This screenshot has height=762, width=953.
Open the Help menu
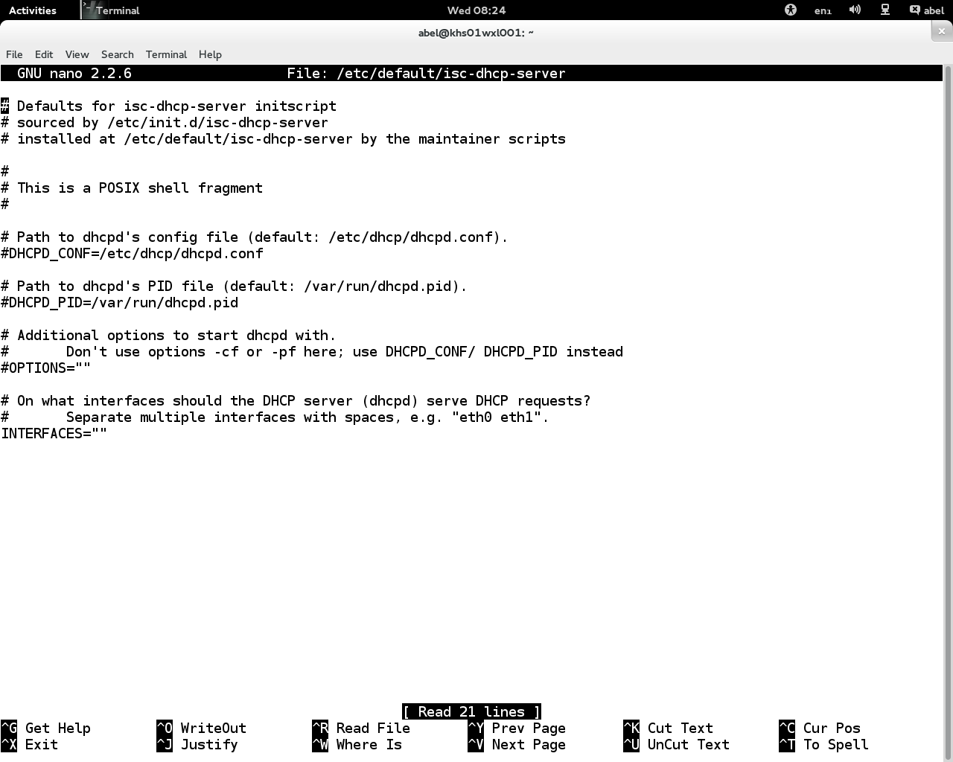click(x=210, y=54)
